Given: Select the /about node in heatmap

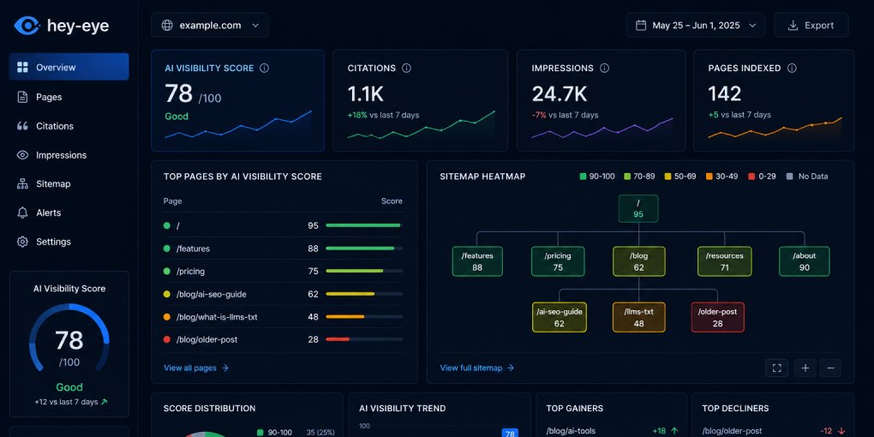Looking at the screenshot, I should [x=805, y=261].
